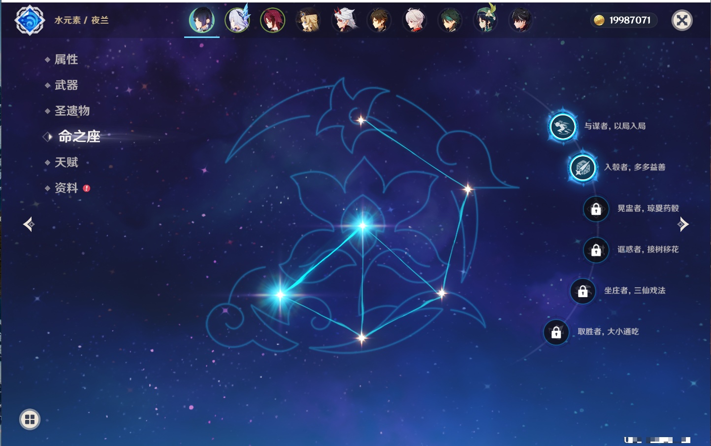Click the Hydro element emblem icon
The height and width of the screenshot is (446, 711).
pyautogui.click(x=30, y=20)
